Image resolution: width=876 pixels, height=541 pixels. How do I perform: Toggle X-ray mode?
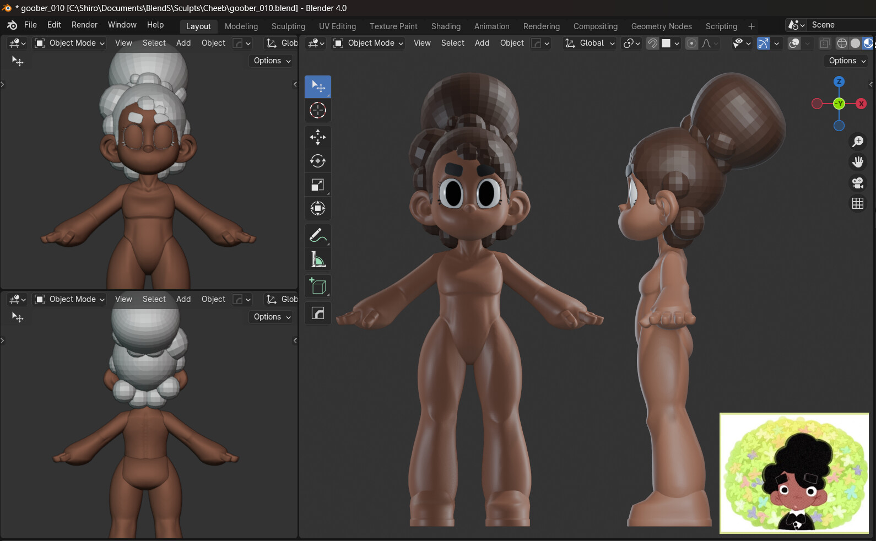tap(825, 43)
